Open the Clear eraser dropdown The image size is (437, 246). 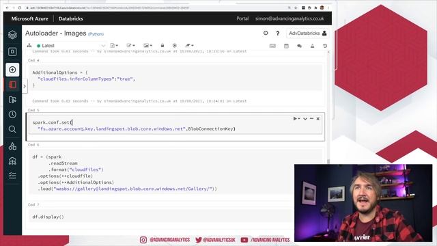189,46
